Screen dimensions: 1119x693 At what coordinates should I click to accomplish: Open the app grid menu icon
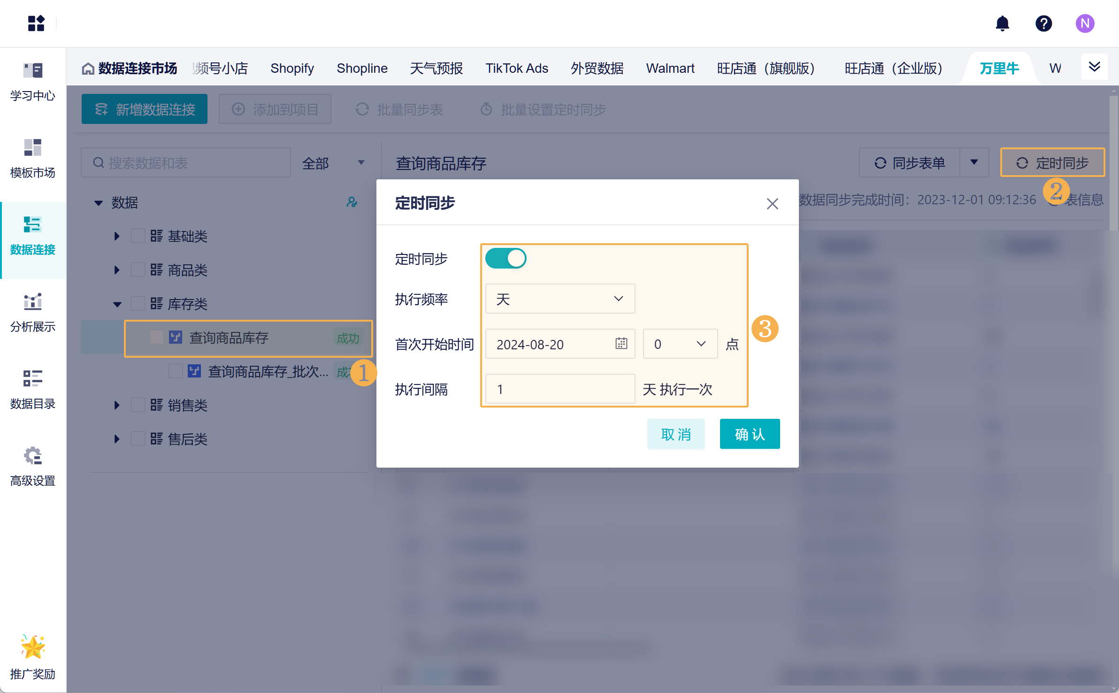pos(36,23)
